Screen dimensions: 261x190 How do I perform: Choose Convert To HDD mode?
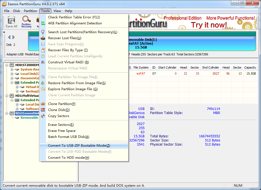pyautogui.click(x=84, y=158)
